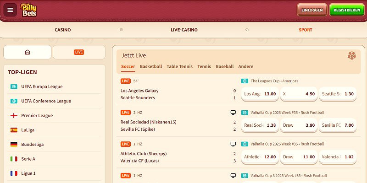Viewport: 367px width, 183px height.
Task: Click the EINLOGGEN button
Action: click(312, 10)
